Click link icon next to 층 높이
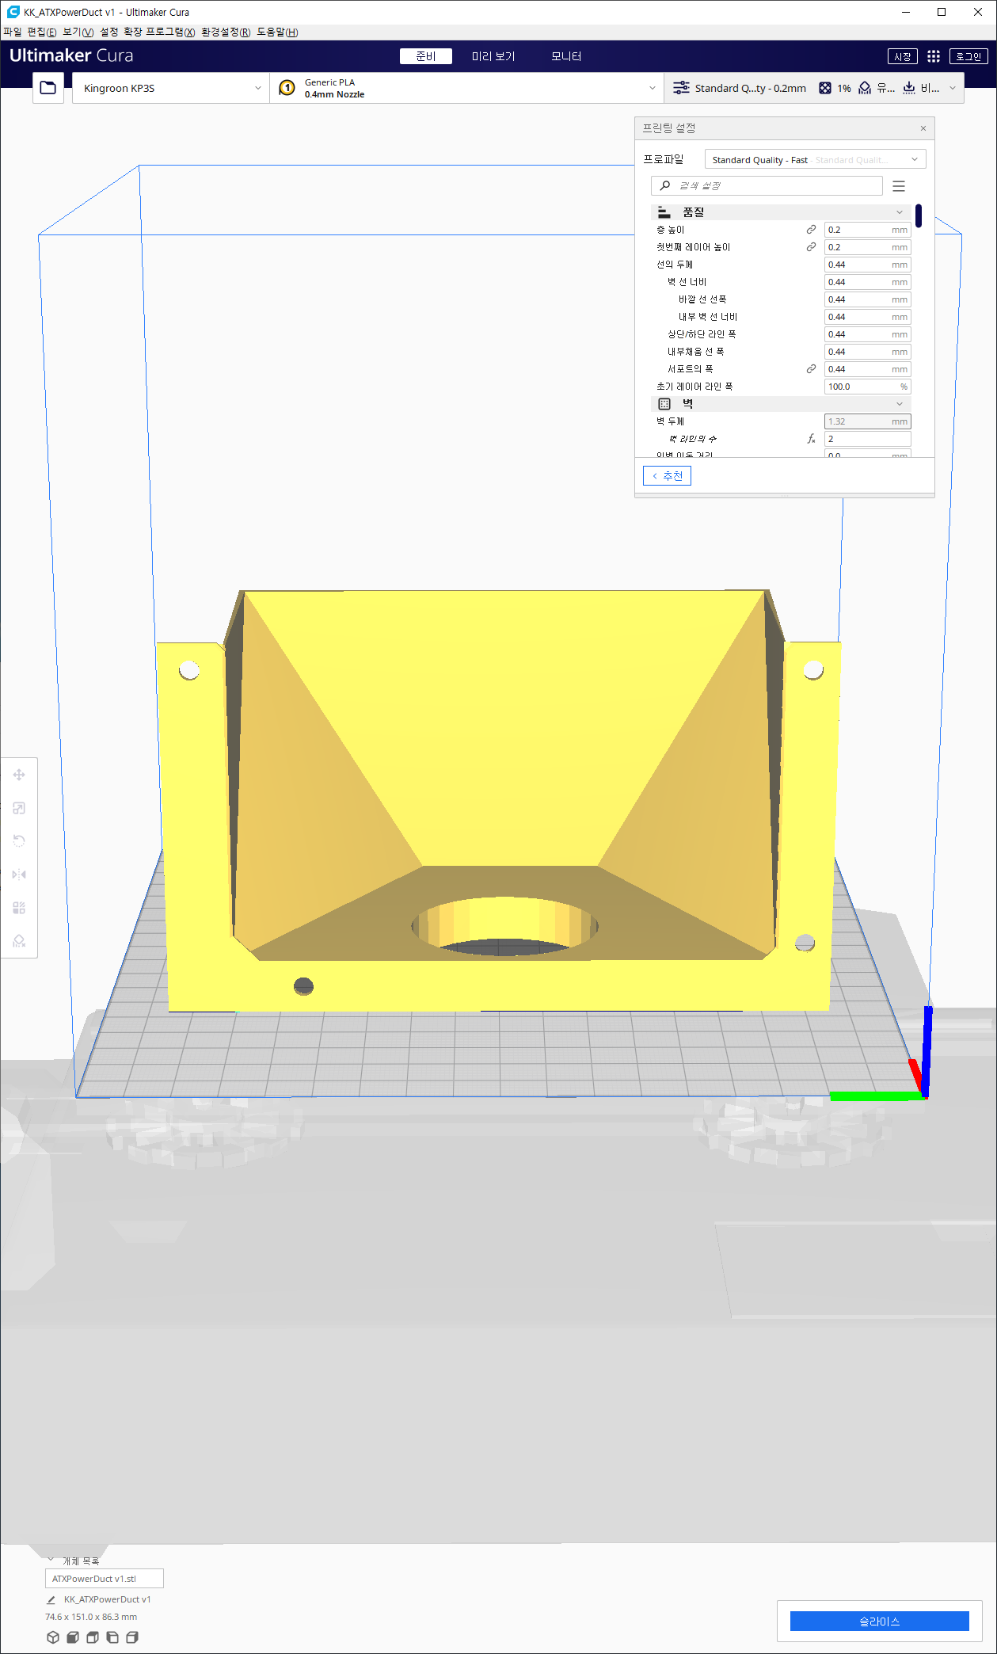 pos(811,230)
